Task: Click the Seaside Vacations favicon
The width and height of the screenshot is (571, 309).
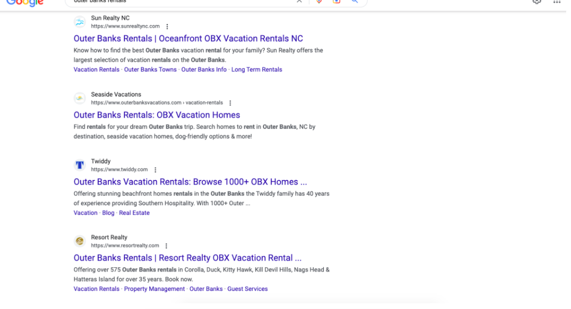Action: (x=80, y=99)
